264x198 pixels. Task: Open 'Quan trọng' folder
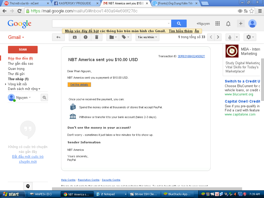[16, 69]
